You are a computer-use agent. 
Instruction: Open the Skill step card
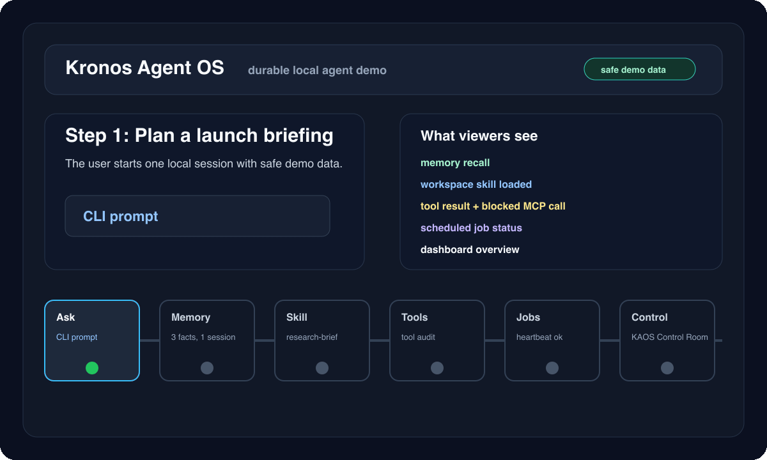[x=322, y=341]
